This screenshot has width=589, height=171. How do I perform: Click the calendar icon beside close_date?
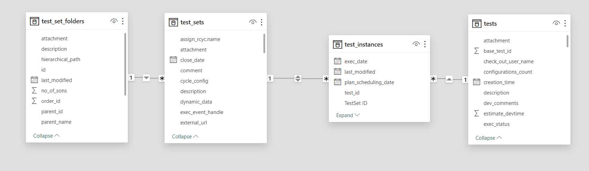click(x=173, y=60)
